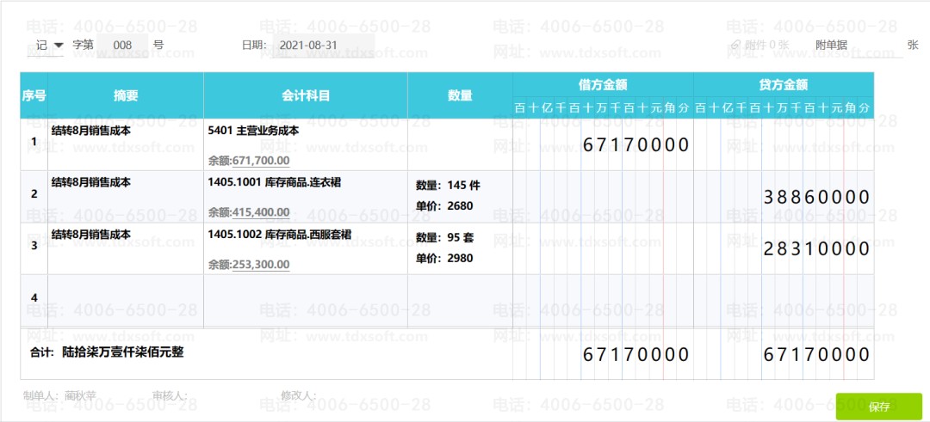This screenshot has height=422, width=930.
Task: Click row 1 debit amount 67170000
Action: [x=635, y=145]
